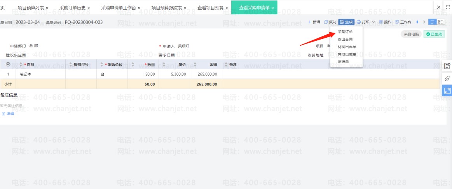
Task: Switch to the compact list layout view
Action: click(433, 22)
